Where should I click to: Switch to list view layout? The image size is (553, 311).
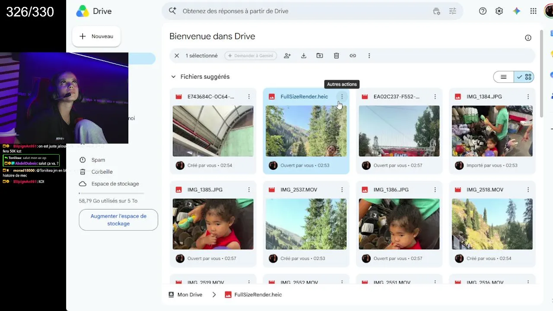[x=504, y=77]
